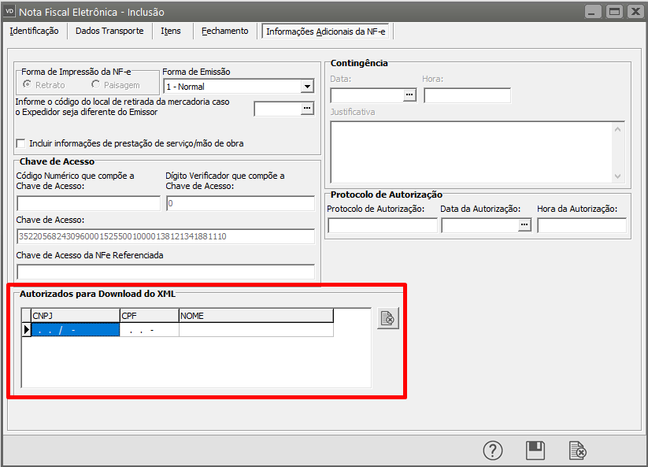Click the help question mark icon
The height and width of the screenshot is (467, 648).
[x=493, y=450]
